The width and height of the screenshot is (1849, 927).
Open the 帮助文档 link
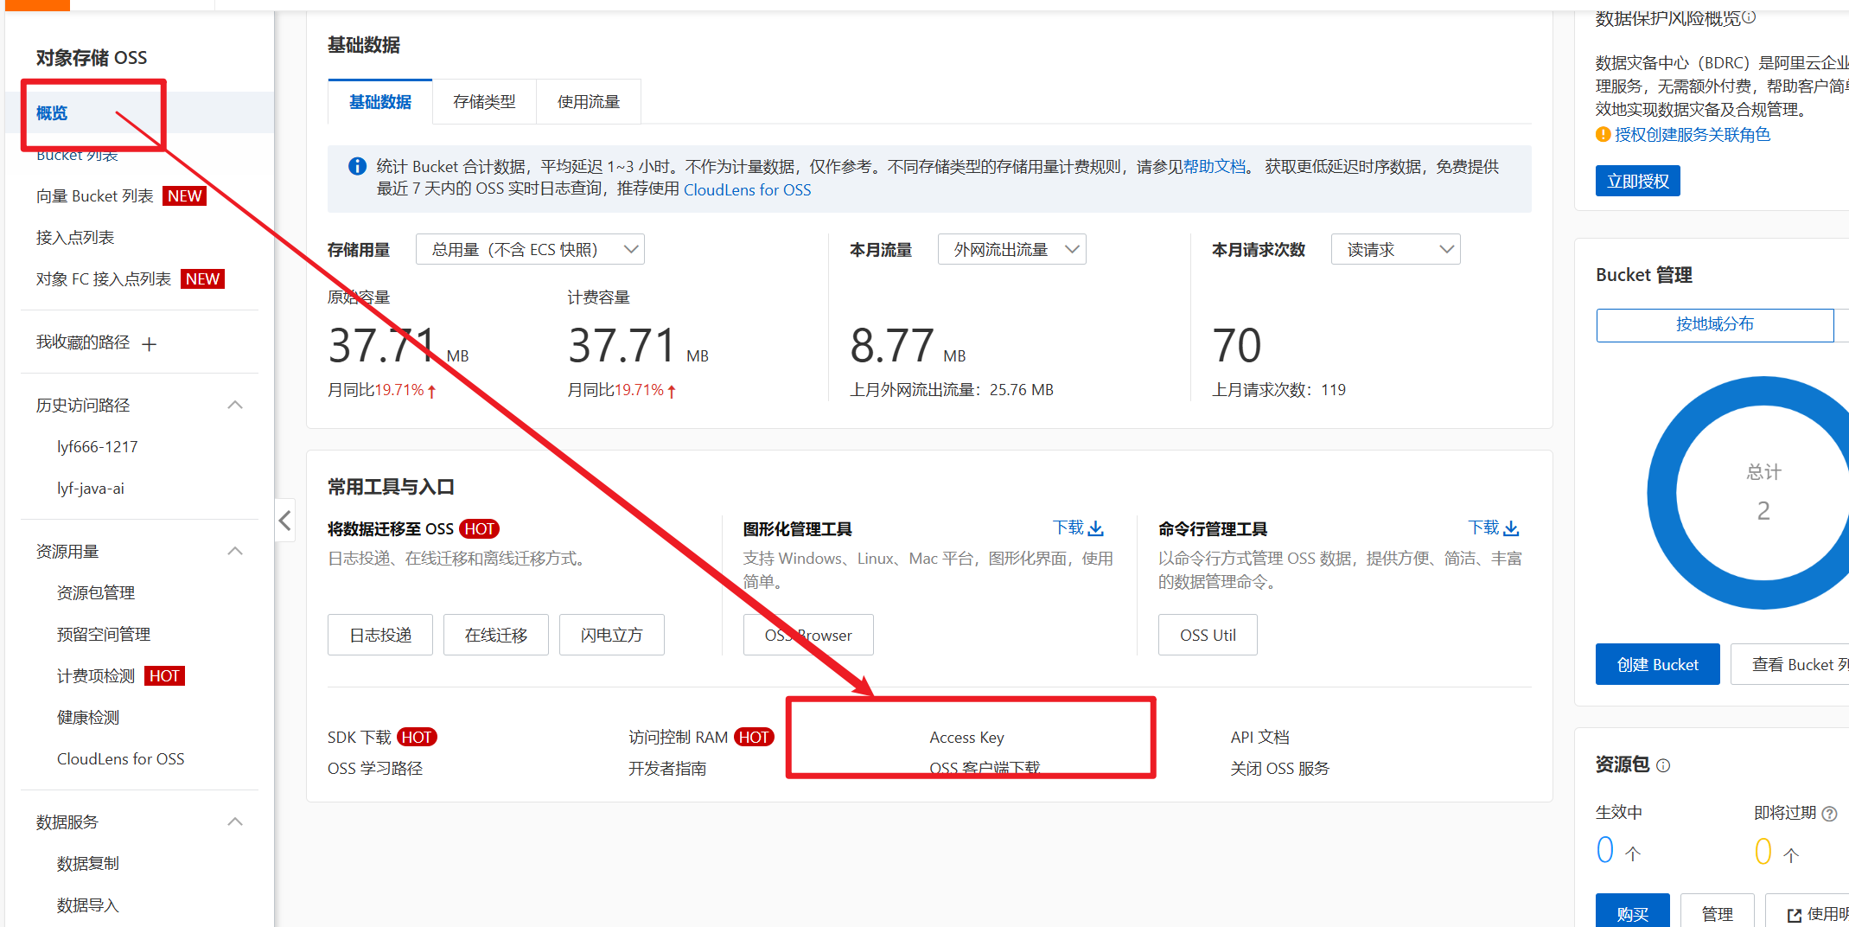(x=1215, y=166)
